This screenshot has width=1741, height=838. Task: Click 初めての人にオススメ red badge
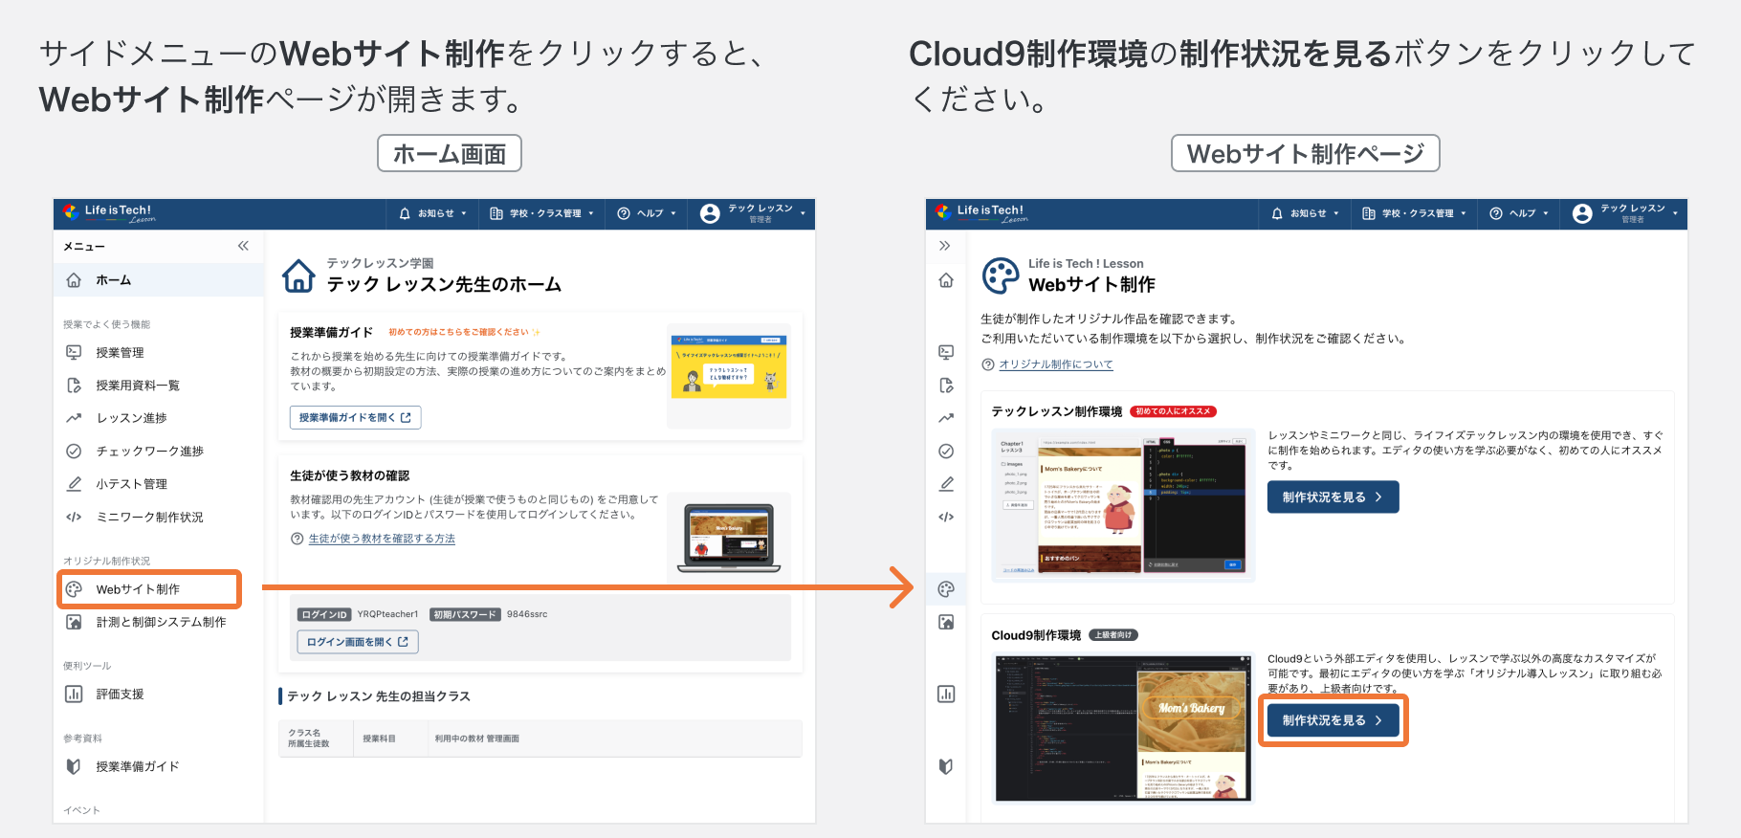coord(1174,411)
